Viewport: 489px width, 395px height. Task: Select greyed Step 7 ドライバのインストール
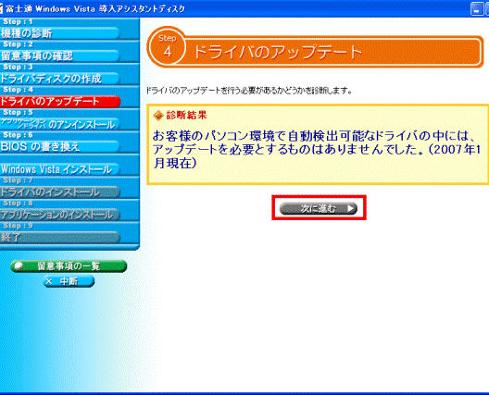coord(60,191)
